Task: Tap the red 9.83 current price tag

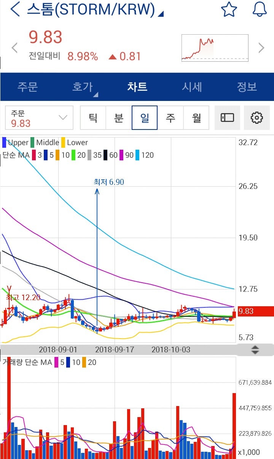Action: point(255,311)
